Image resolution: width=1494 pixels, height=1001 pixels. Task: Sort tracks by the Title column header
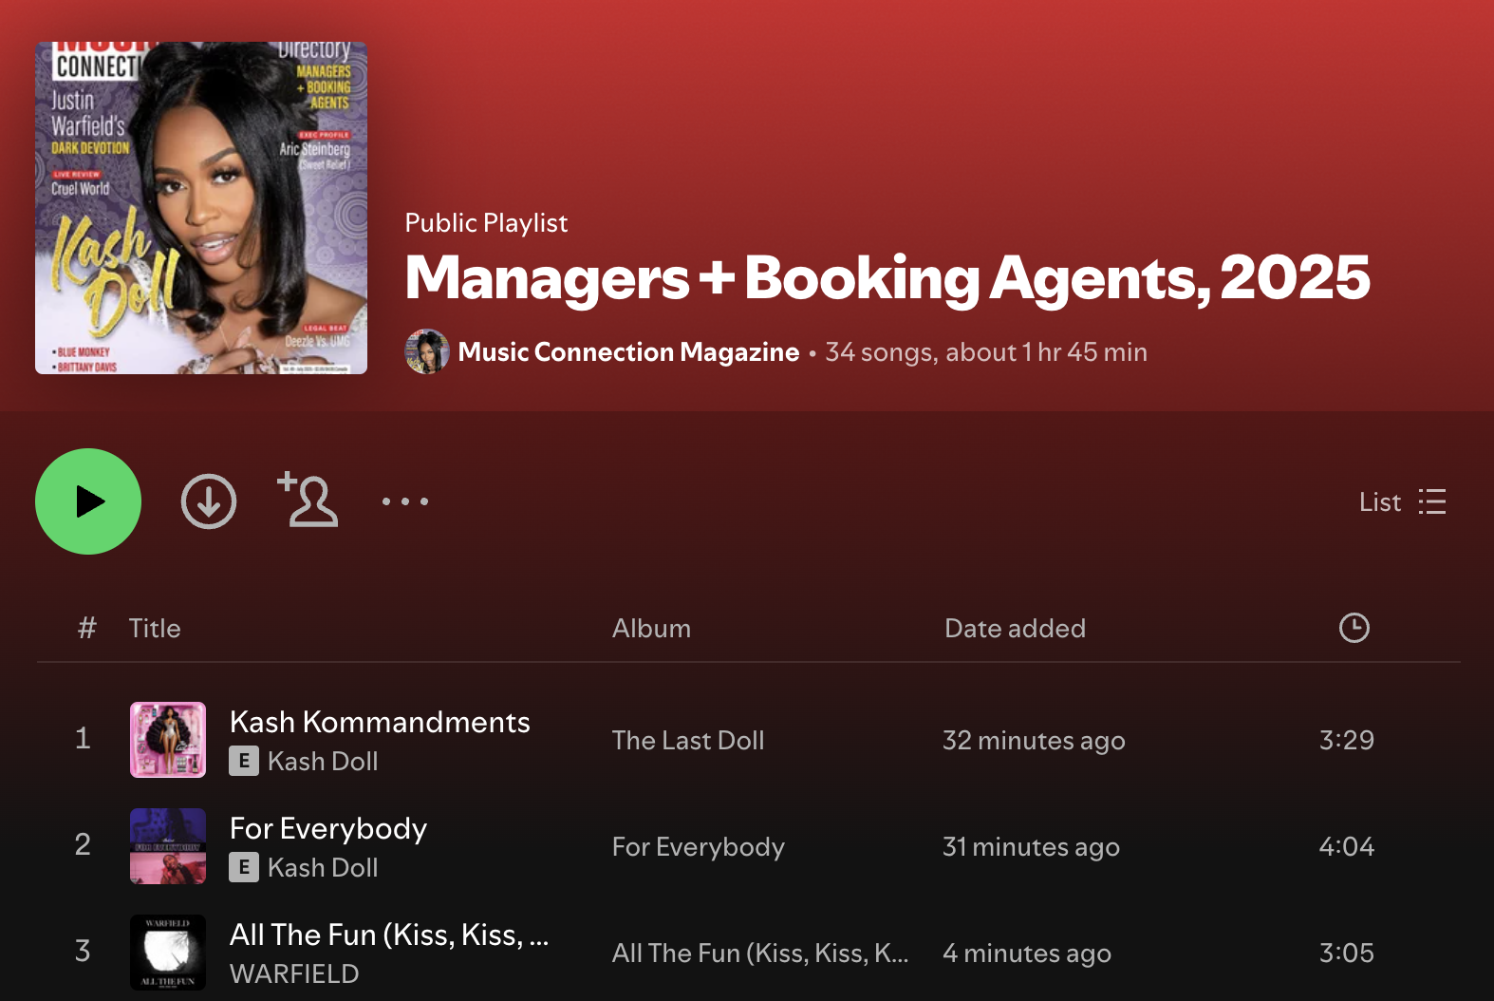coord(155,628)
